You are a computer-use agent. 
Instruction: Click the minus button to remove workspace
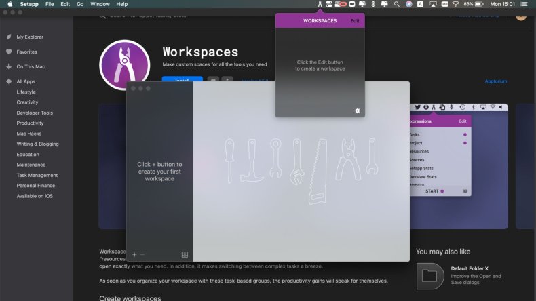142,254
